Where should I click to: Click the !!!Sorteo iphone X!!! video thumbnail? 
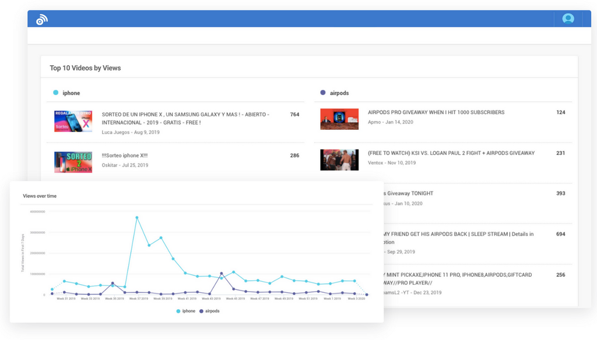click(x=73, y=162)
